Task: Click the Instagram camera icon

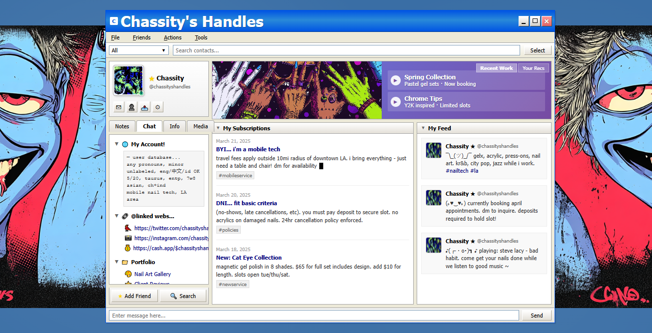Action: [128, 238]
